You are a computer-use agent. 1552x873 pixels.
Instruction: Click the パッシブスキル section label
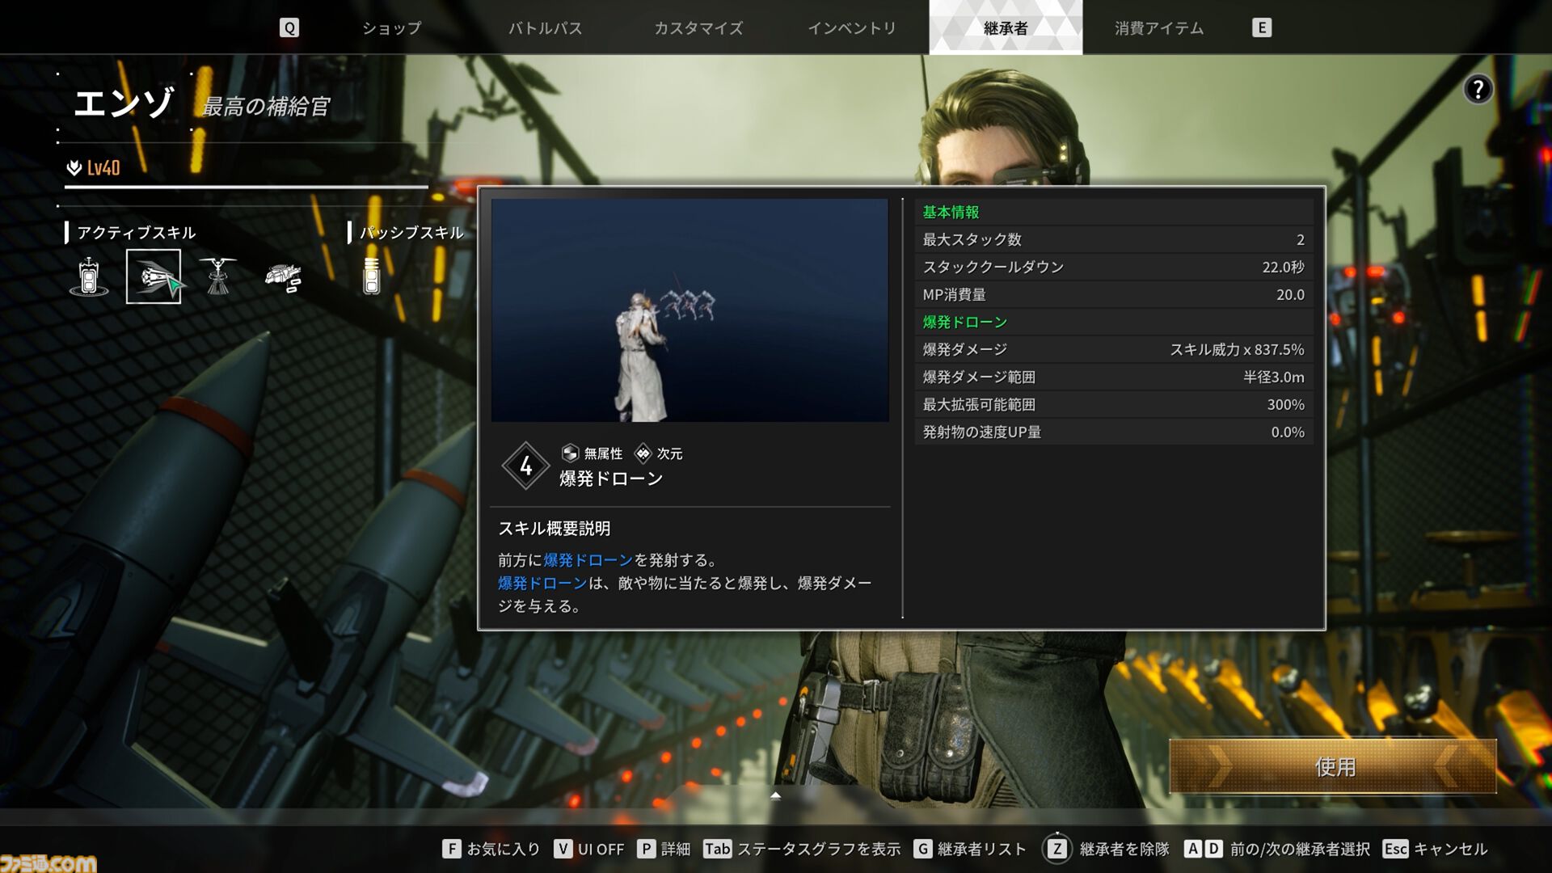click(411, 233)
